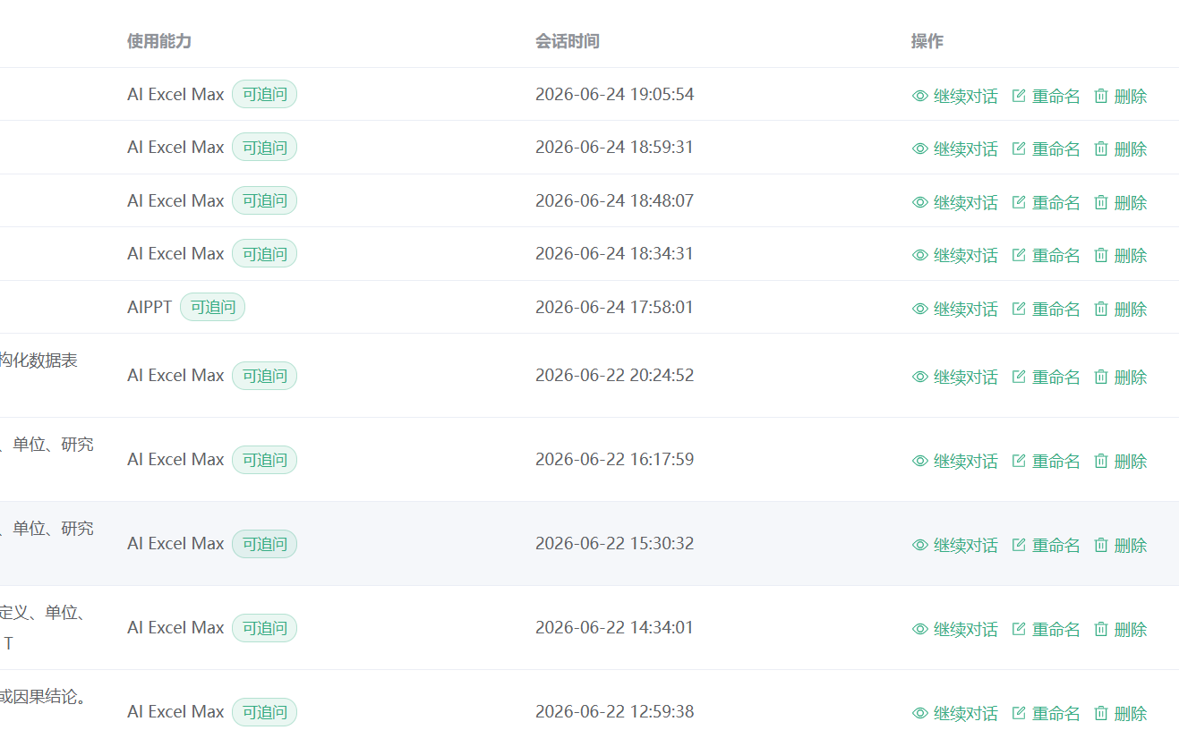Click the 可追问 tag in the 16:17:59 row
Viewport: 1179px width, 747px height.
click(x=264, y=459)
